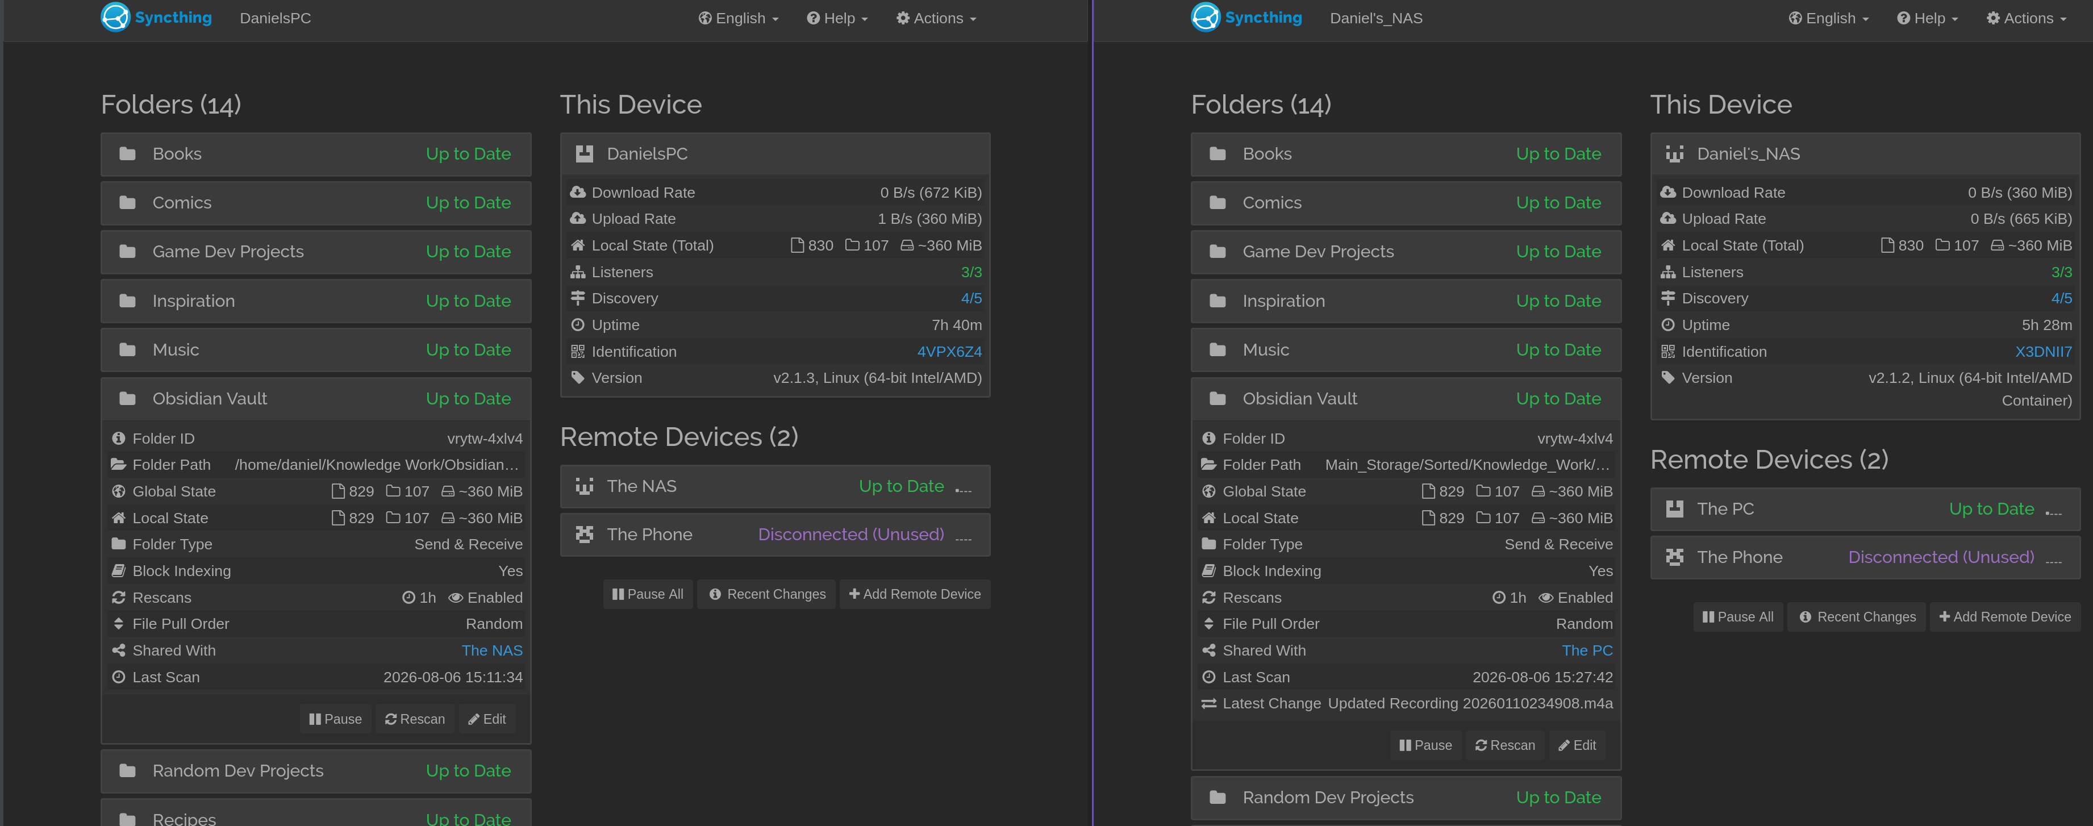
Task: Open the English language dropdown in Daniel's_NAS window
Action: click(1829, 18)
